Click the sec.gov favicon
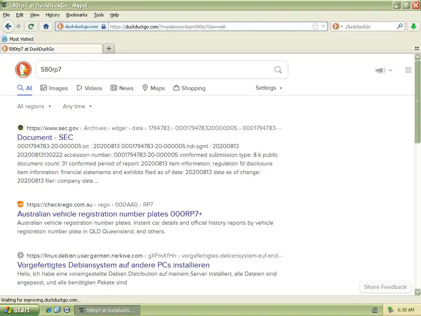This screenshot has width=421, height=316. [x=21, y=128]
